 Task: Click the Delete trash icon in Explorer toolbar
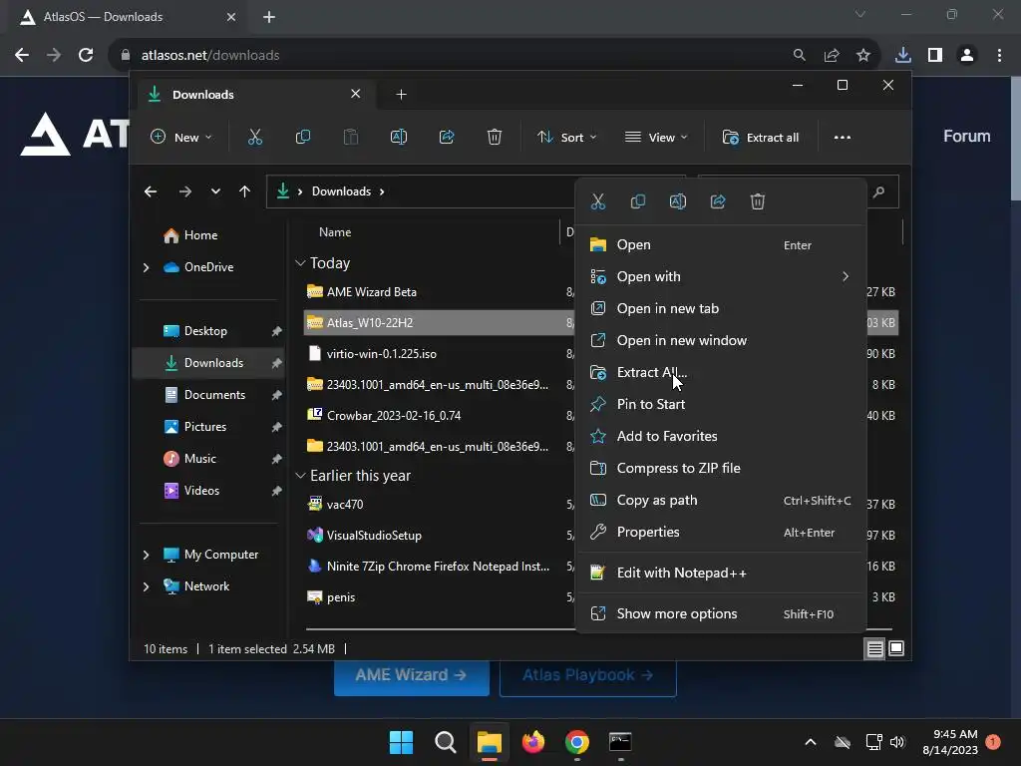pos(495,137)
